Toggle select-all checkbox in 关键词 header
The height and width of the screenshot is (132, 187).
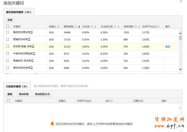(8, 27)
